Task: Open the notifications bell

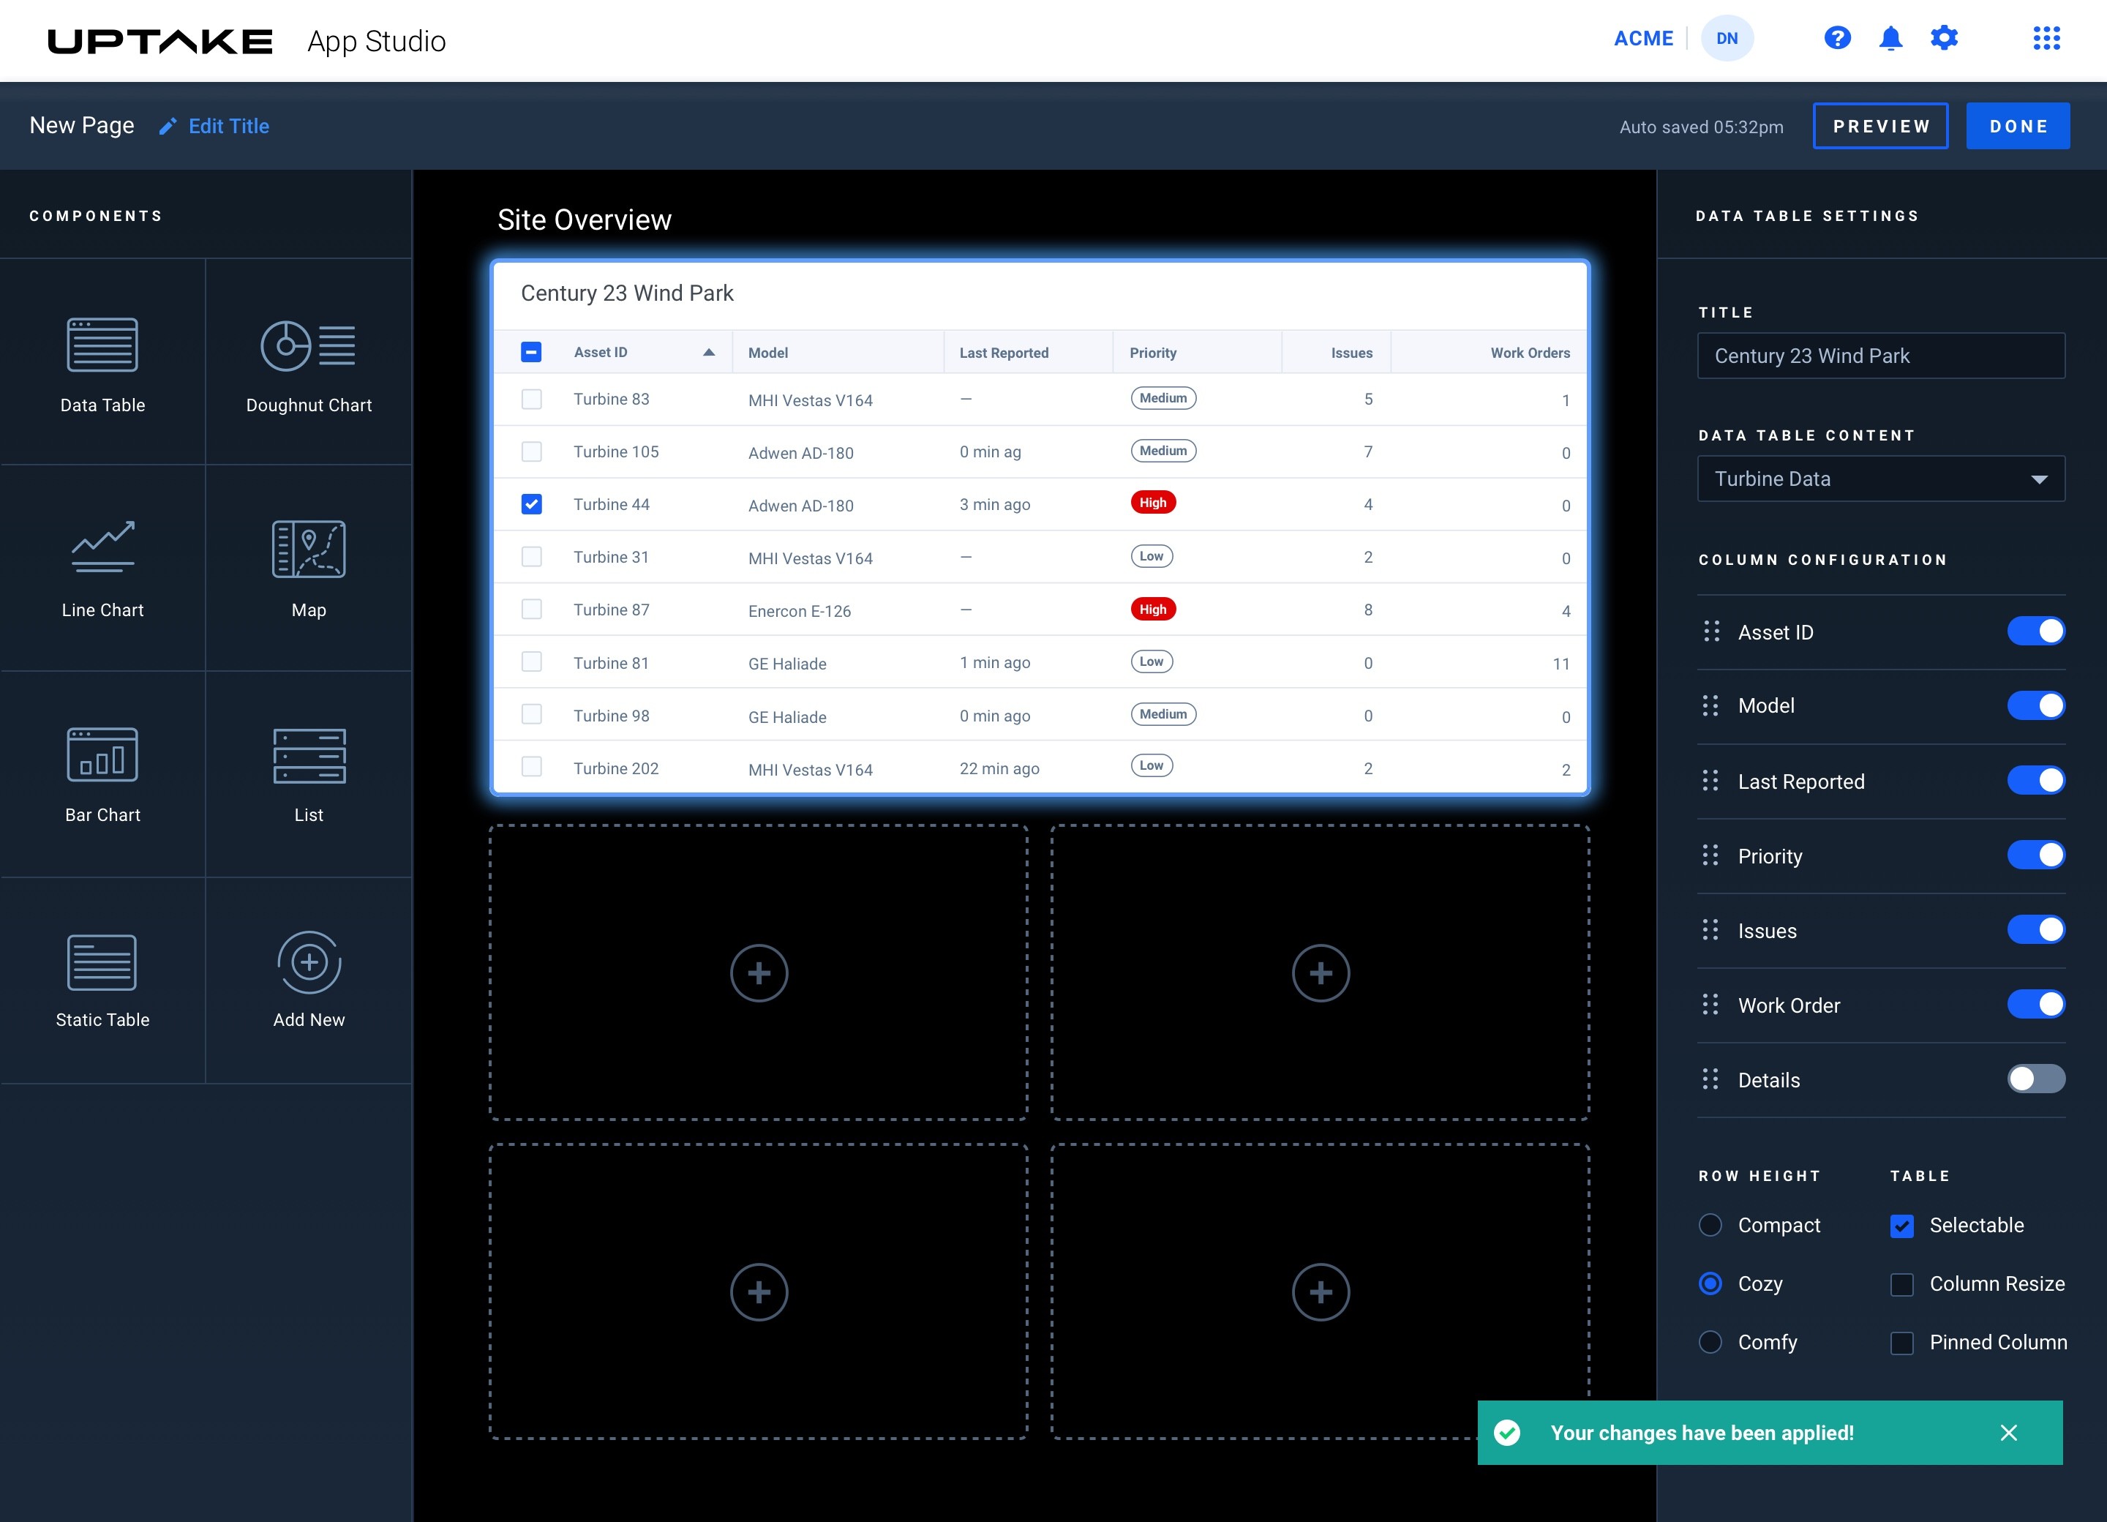Action: (1890, 38)
